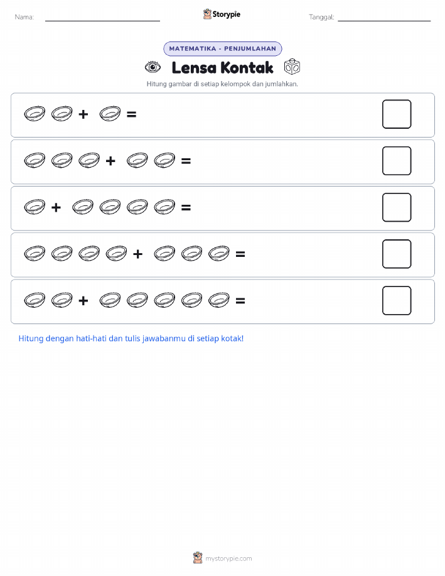Screen dimensions: 445x576
Task: Click the cube icon right of title
Action: click(292, 67)
